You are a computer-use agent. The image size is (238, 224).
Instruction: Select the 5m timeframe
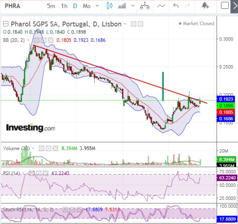(x=51, y=6)
